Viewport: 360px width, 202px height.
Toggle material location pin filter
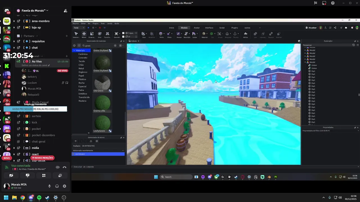click(79, 45)
